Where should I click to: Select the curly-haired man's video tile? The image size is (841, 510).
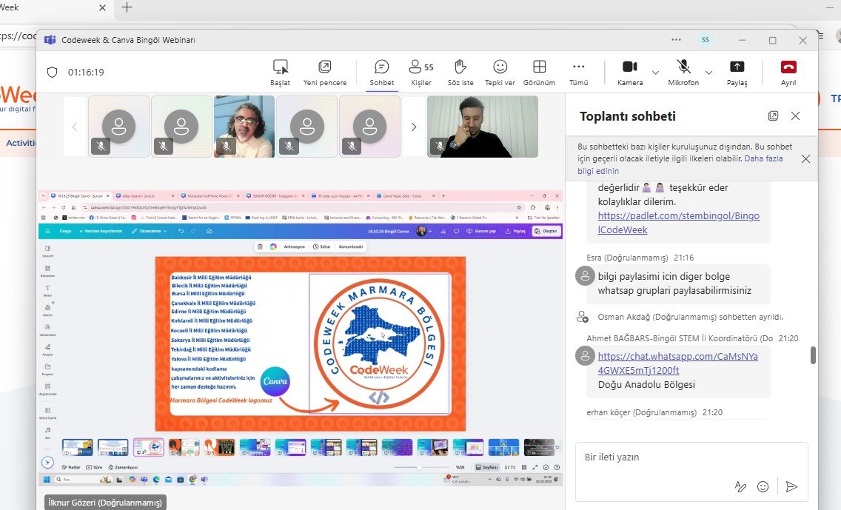244,127
